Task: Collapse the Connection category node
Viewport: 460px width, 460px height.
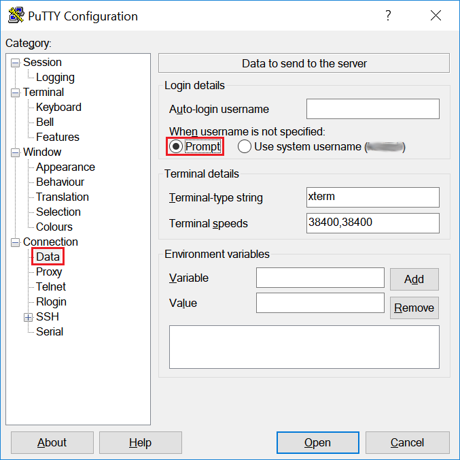Action: (15, 242)
